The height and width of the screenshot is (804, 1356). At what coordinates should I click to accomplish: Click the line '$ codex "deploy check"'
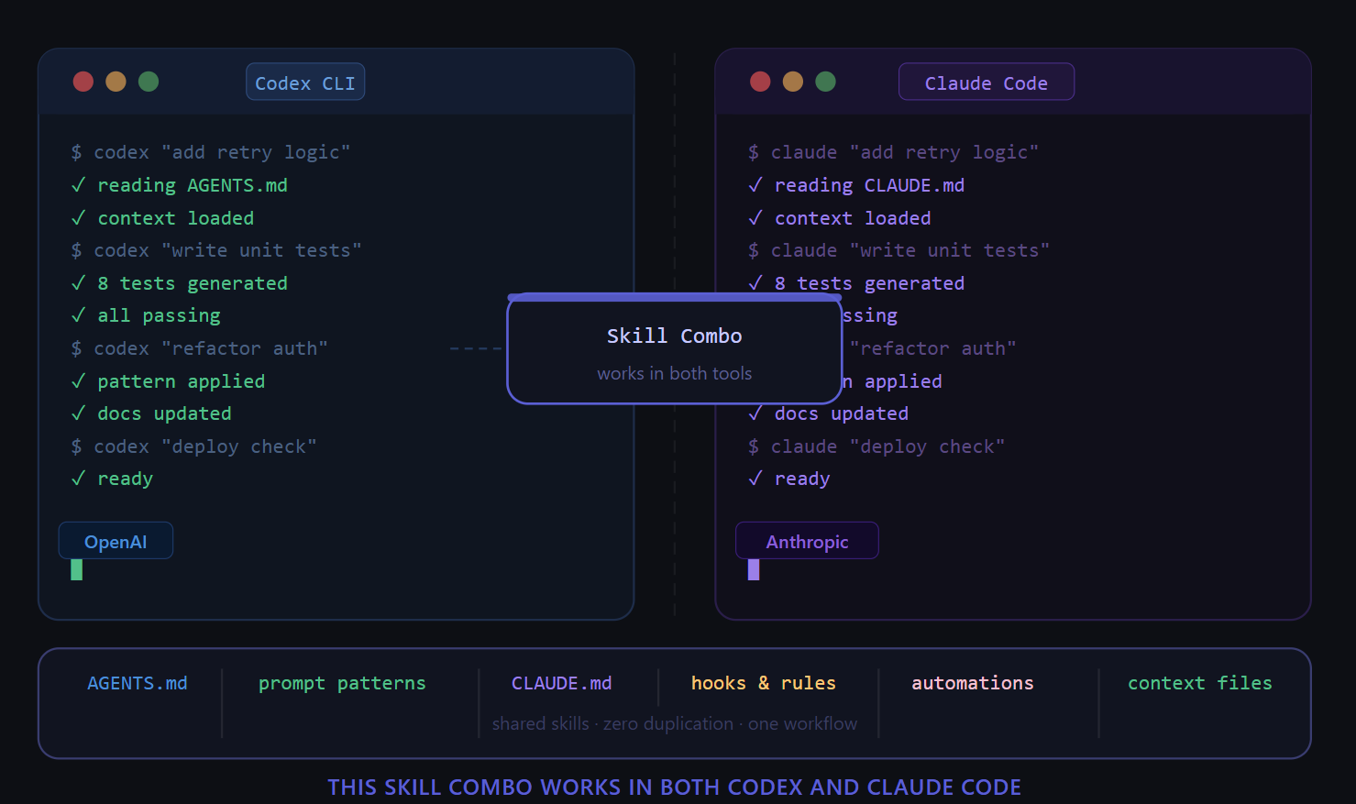click(x=193, y=446)
